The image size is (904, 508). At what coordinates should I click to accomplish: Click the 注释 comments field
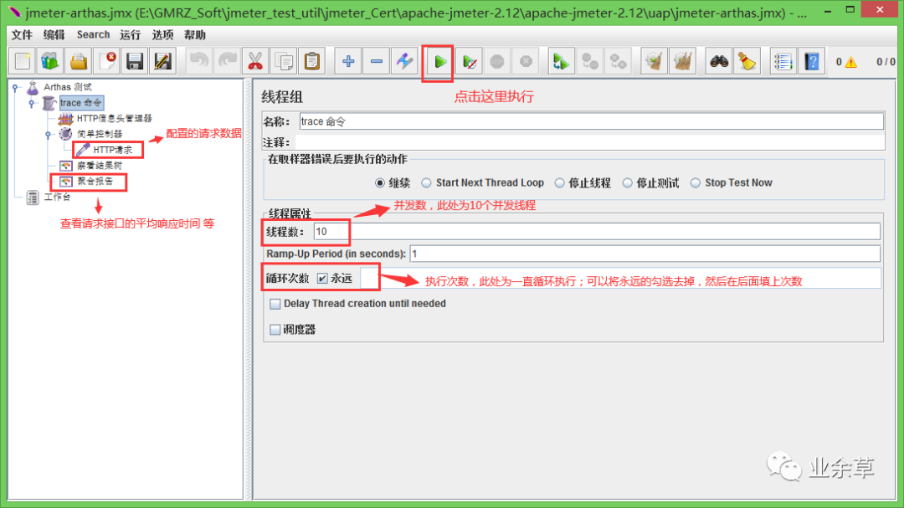click(590, 142)
